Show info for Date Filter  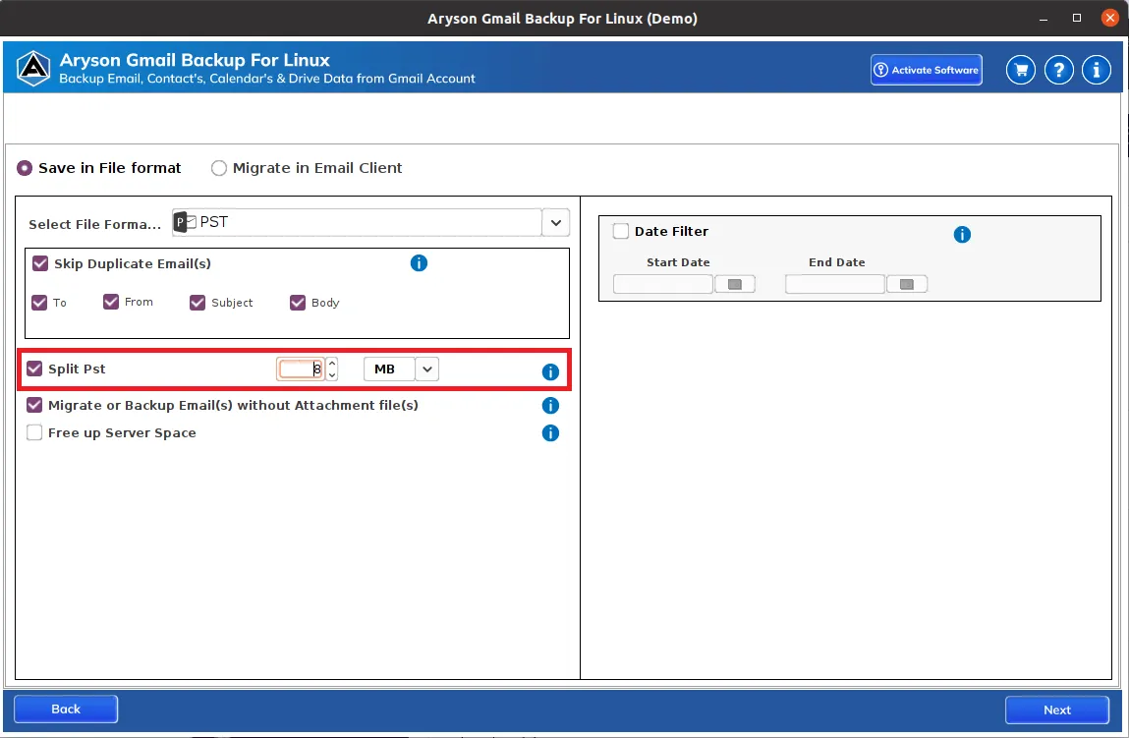coord(962,234)
